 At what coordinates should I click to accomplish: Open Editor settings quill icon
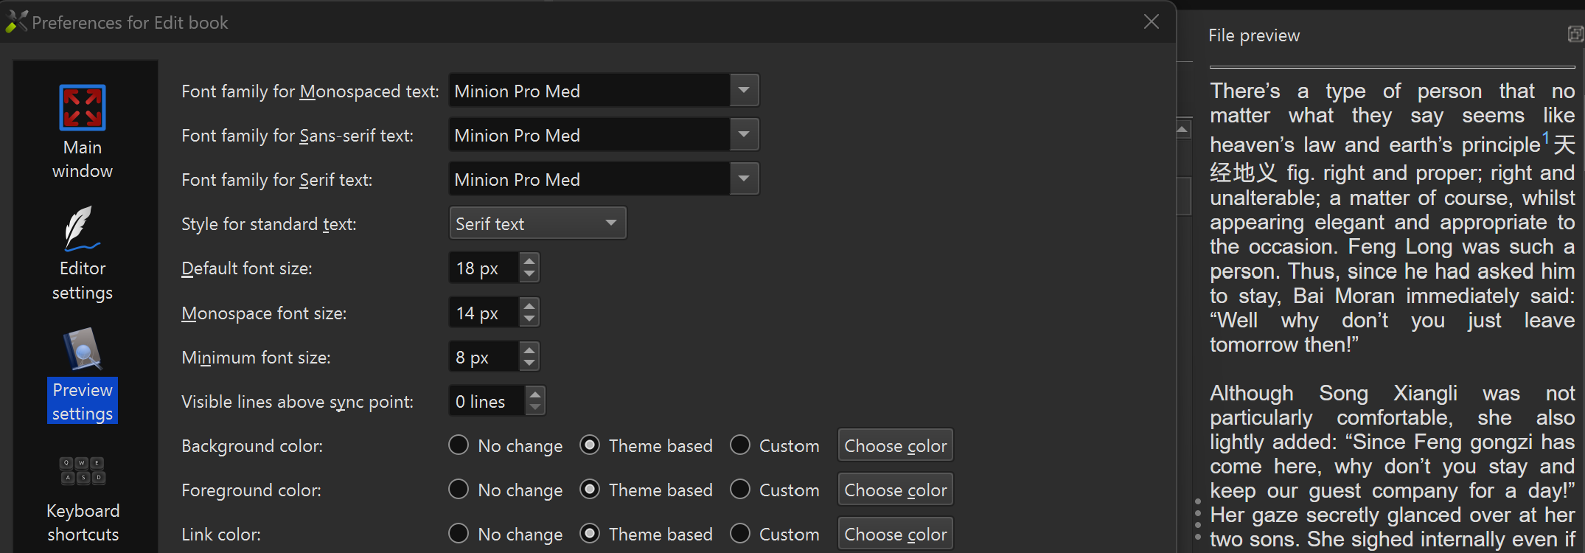coord(83,229)
